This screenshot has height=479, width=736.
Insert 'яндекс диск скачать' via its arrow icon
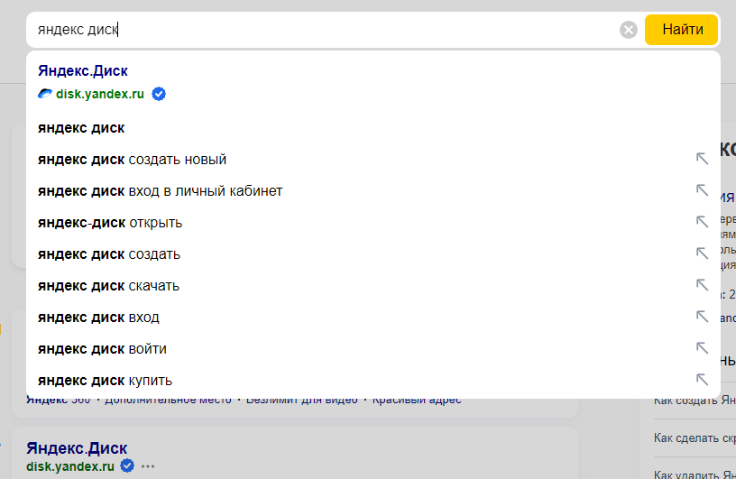tap(702, 284)
